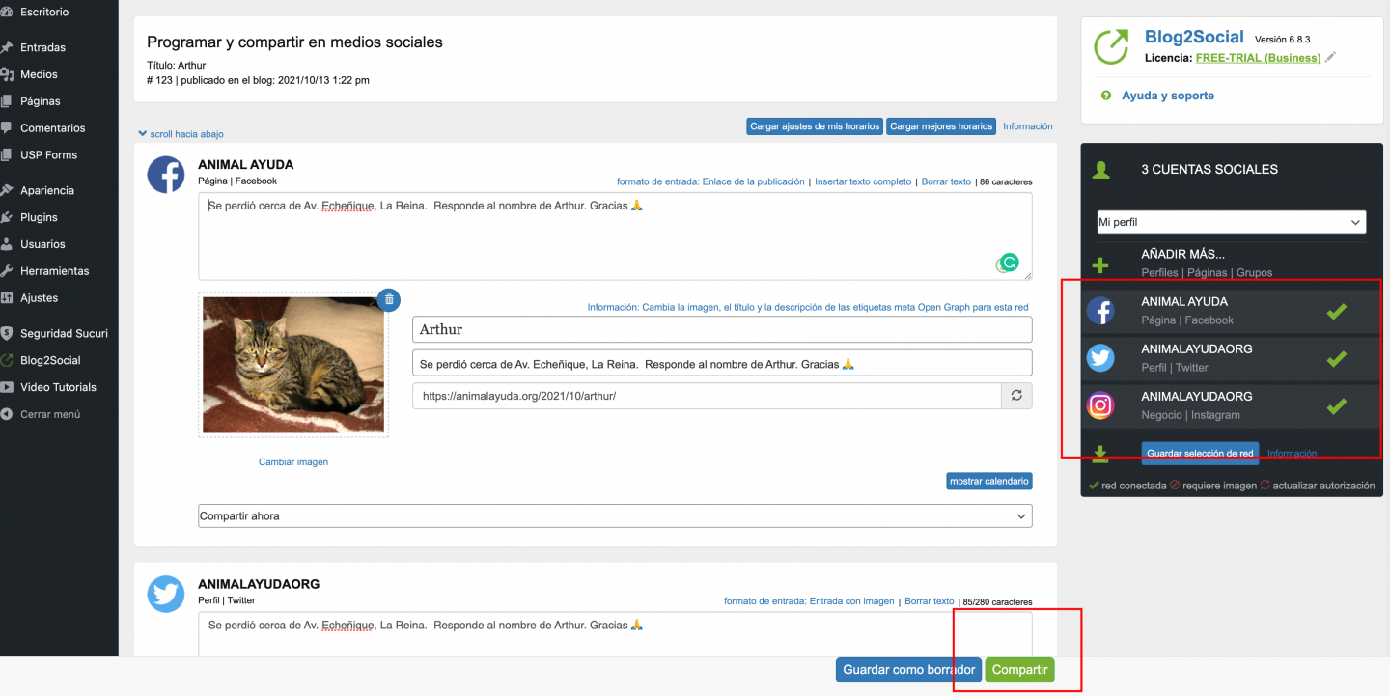Open the Compartir ahora scheduling dropdown
This screenshot has width=1390, height=696.
615,516
